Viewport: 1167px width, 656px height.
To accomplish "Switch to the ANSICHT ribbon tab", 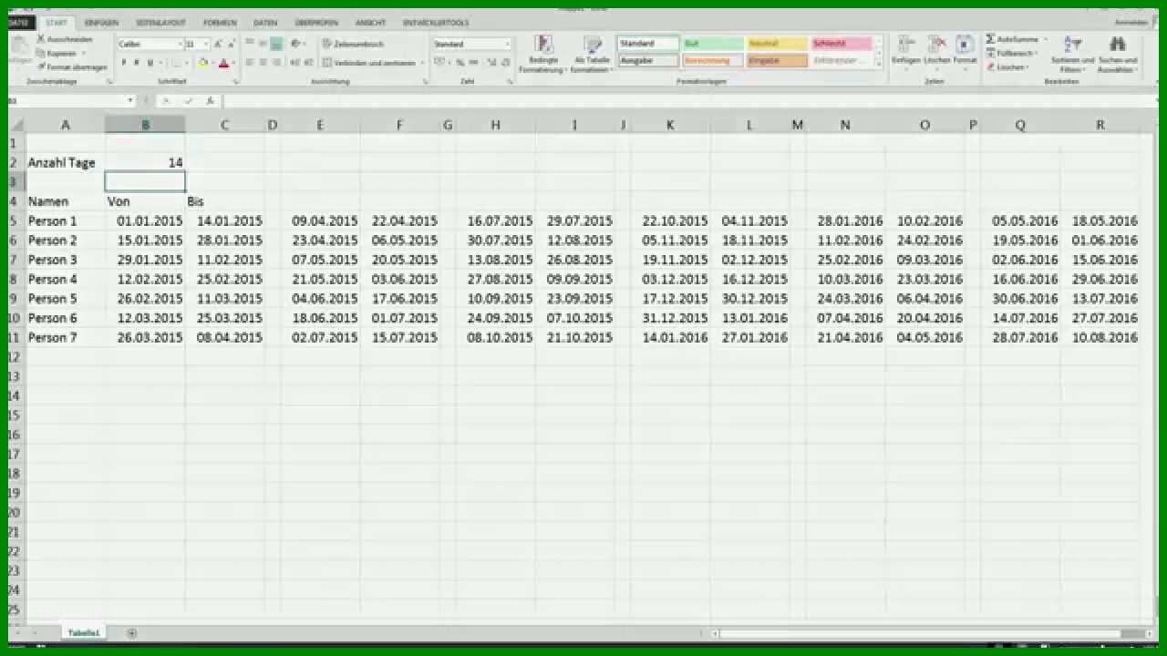I will (370, 23).
